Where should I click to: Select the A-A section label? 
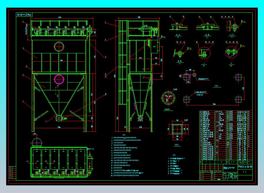coord(178,35)
